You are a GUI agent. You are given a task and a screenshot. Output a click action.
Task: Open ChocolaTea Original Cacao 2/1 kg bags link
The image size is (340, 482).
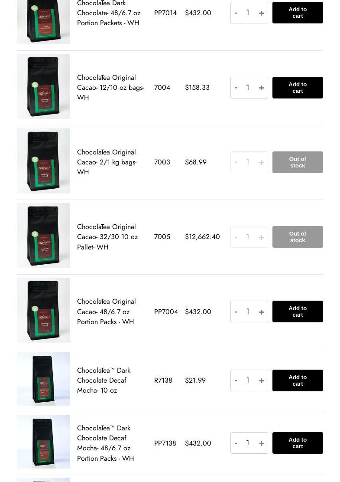point(107,162)
